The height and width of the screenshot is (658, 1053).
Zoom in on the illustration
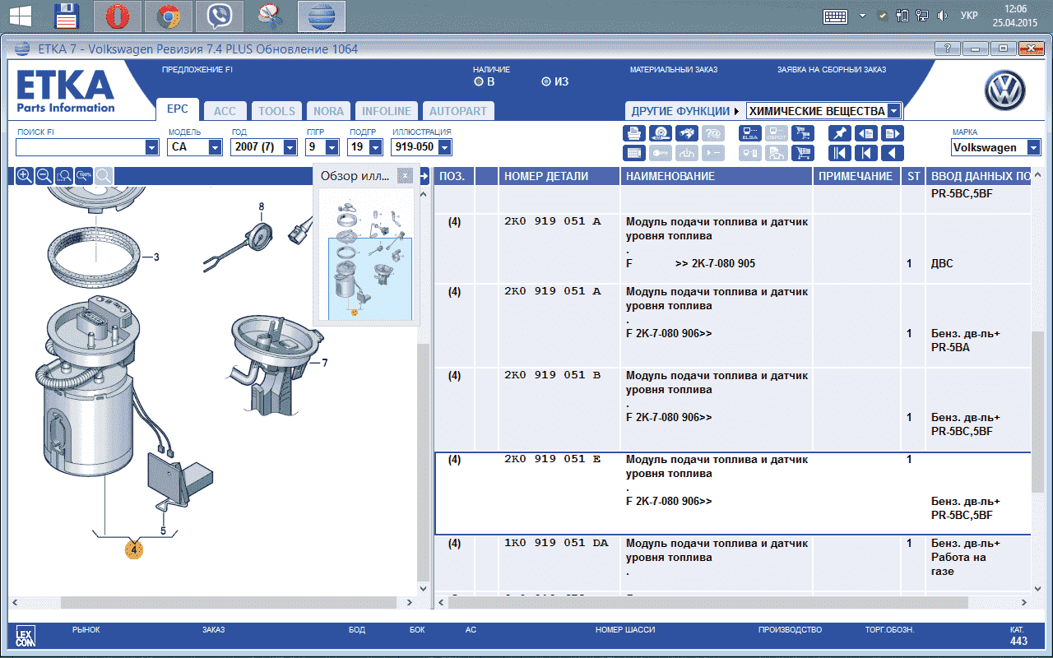(x=25, y=175)
